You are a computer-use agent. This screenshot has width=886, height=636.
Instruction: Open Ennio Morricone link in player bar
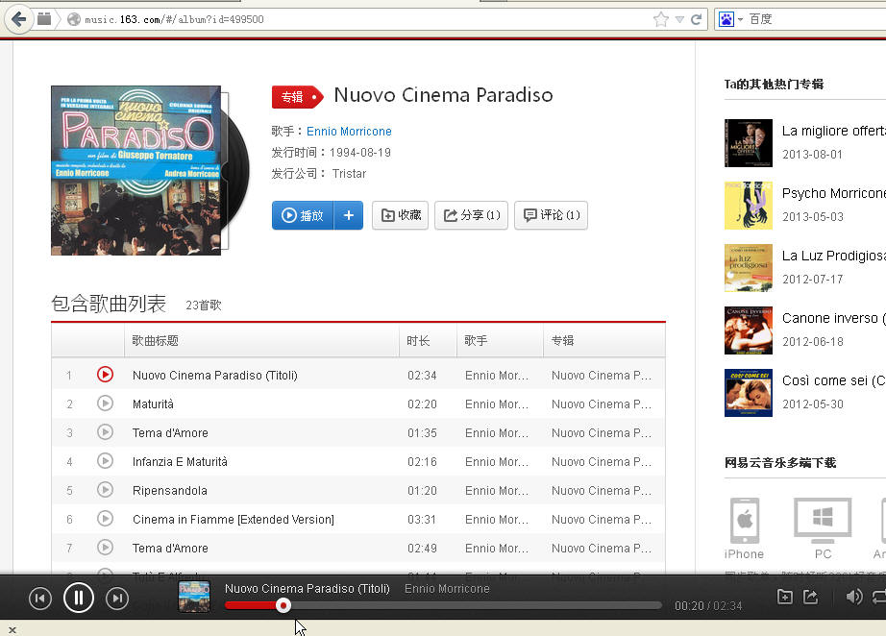[447, 589]
